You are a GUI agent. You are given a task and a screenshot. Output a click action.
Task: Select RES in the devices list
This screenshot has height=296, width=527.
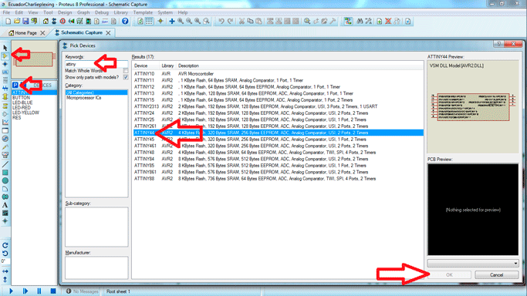click(16, 118)
